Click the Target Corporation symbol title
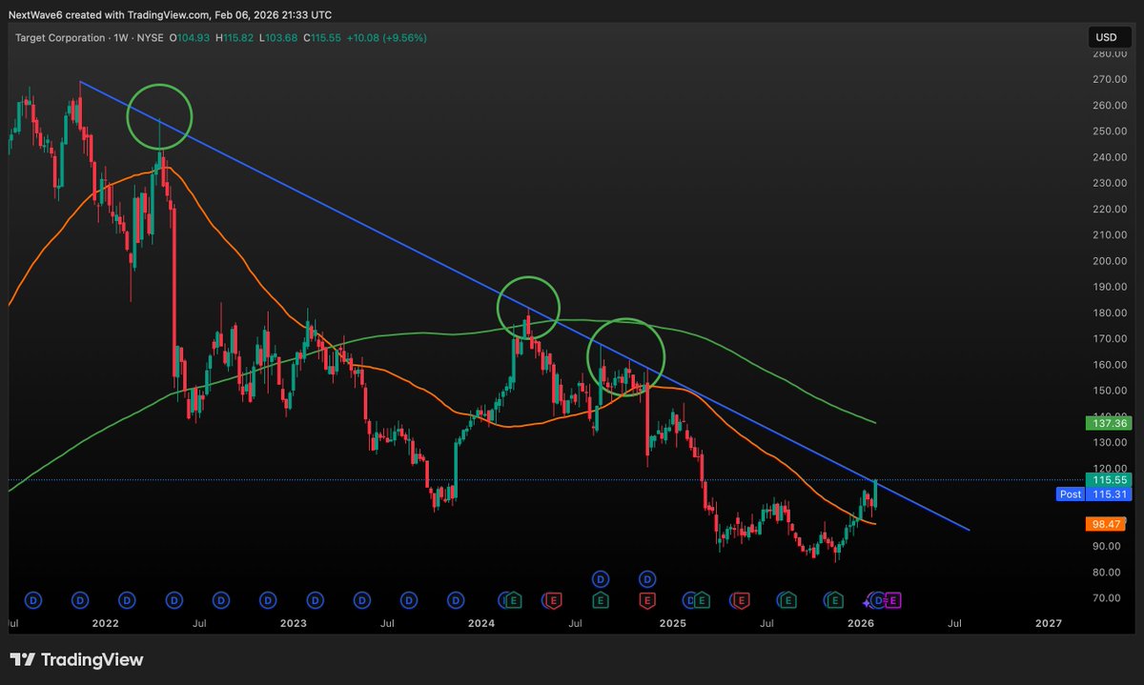 click(59, 37)
